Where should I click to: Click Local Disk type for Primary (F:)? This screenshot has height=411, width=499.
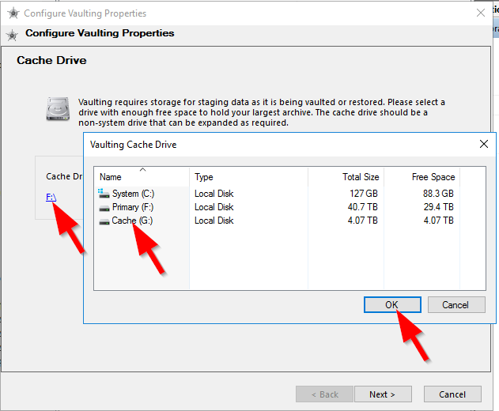click(x=214, y=207)
